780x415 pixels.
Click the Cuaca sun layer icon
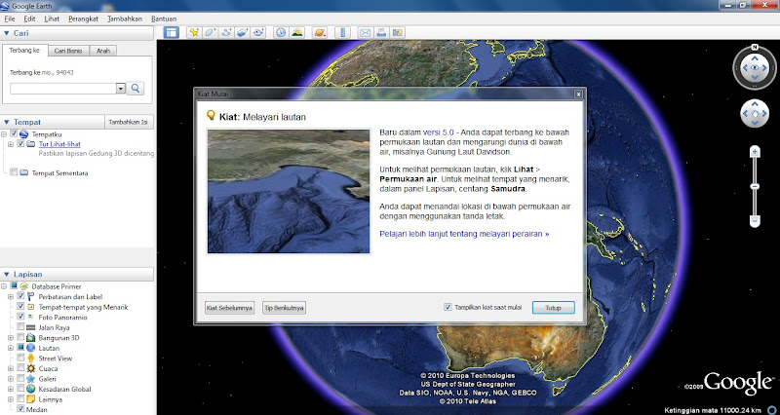[31, 368]
